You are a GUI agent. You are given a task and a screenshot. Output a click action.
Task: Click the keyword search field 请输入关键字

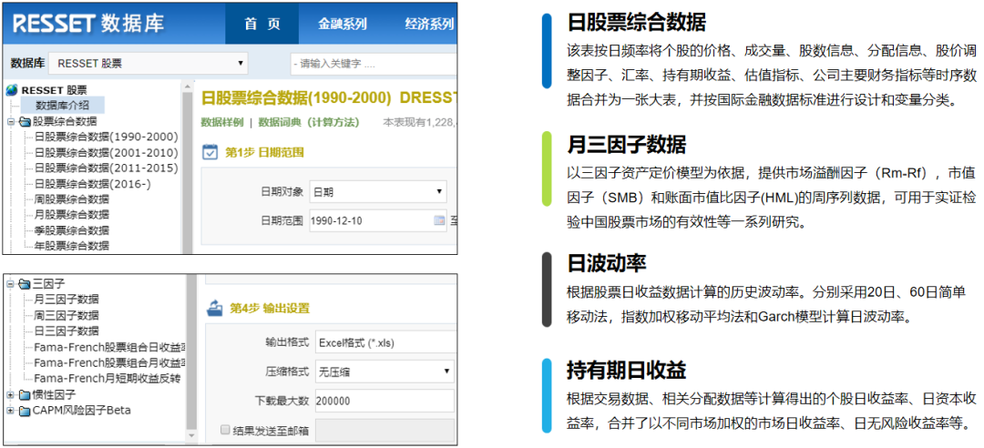tap(374, 64)
